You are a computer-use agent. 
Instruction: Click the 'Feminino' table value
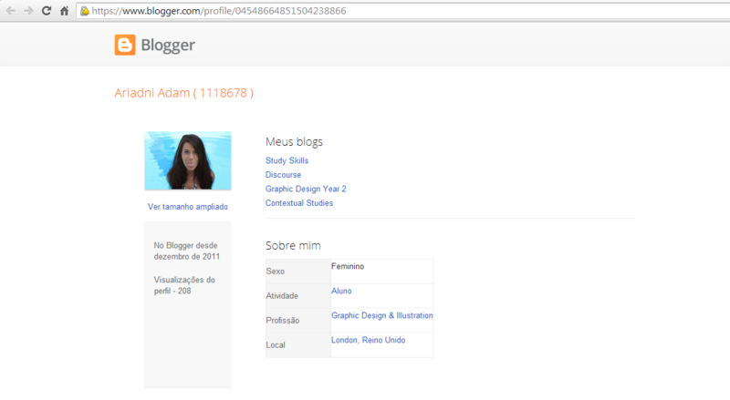[x=348, y=266]
